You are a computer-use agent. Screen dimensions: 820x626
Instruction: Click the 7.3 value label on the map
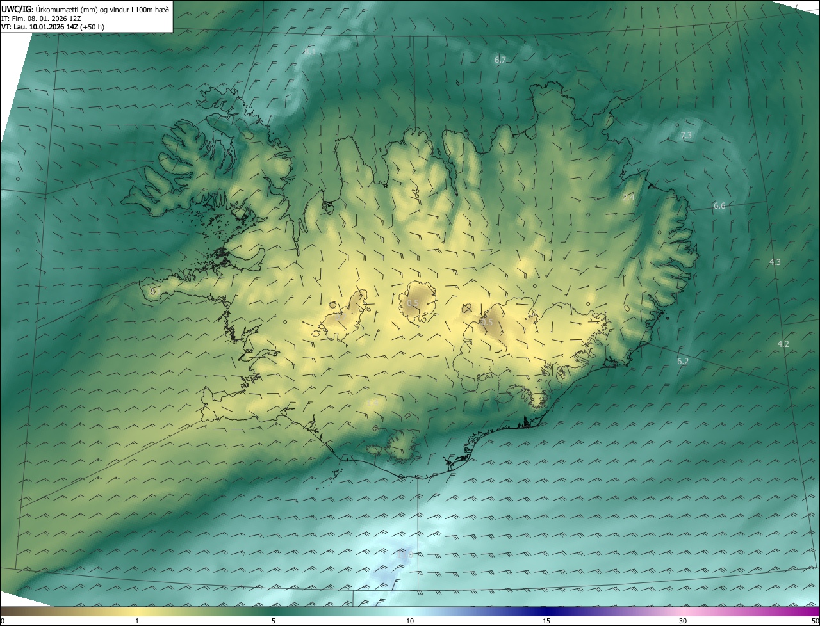point(685,135)
